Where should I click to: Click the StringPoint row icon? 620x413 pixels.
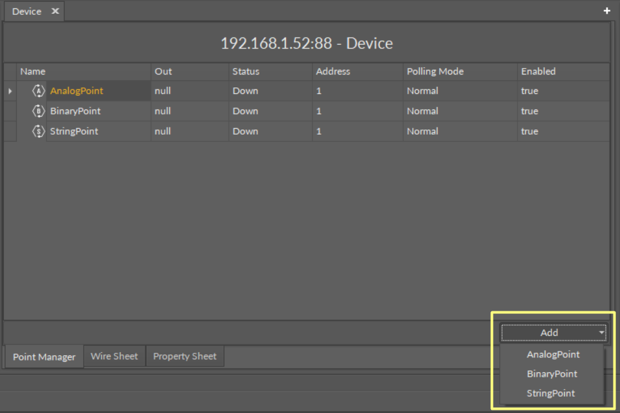click(x=38, y=131)
